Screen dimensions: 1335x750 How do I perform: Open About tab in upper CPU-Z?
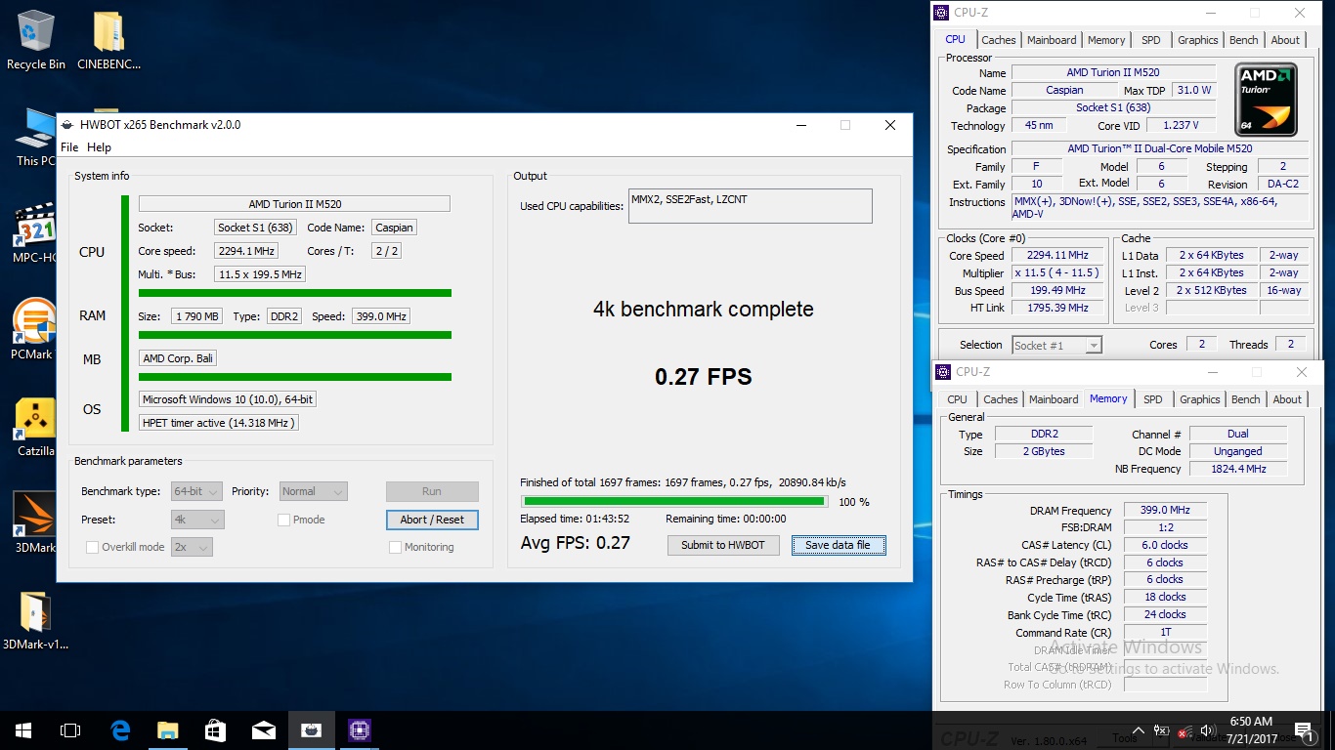point(1285,40)
